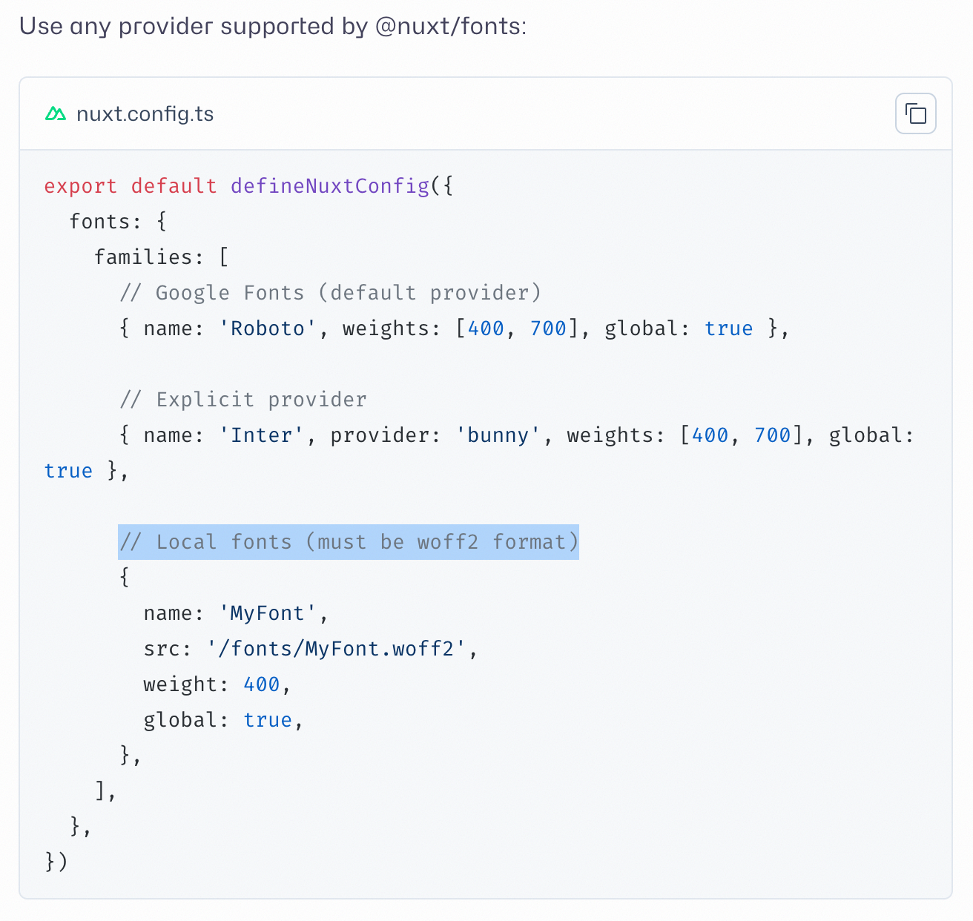Click the green Nuxt logo icon
The width and height of the screenshot is (973, 921).
coord(56,113)
